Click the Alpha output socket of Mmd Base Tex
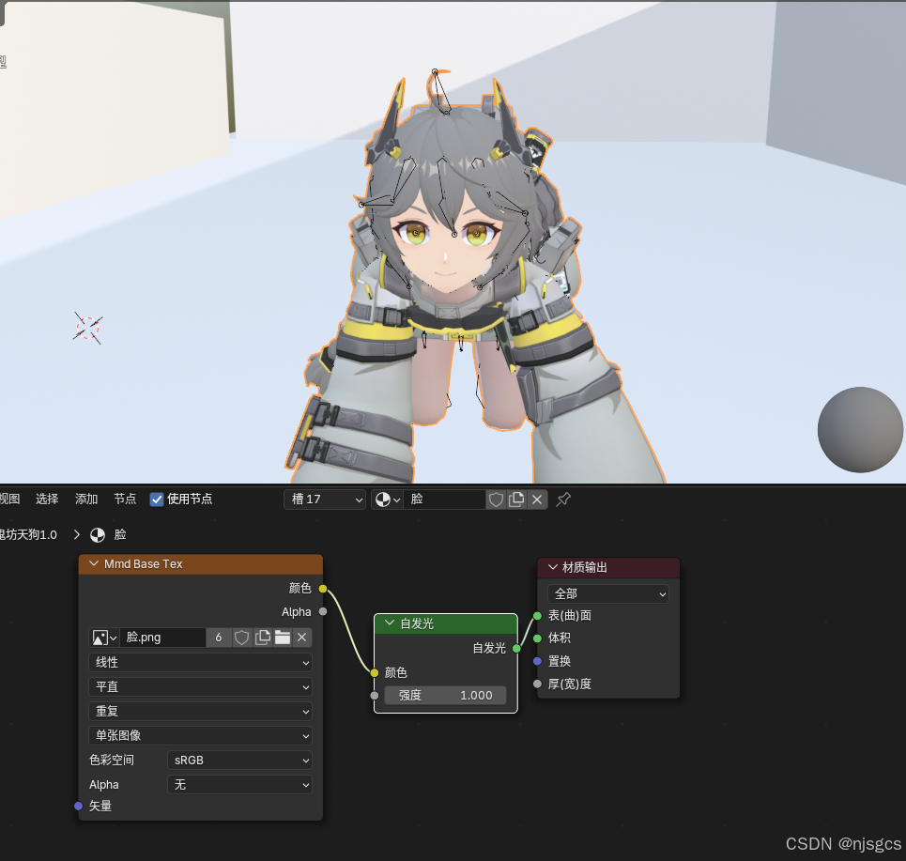906x861 pixels. [323, 611]
